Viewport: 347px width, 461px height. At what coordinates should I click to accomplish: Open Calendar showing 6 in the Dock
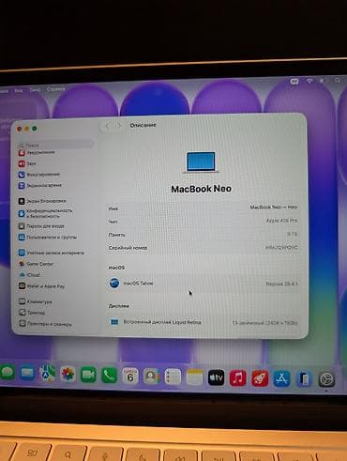(x=130, y=376)
